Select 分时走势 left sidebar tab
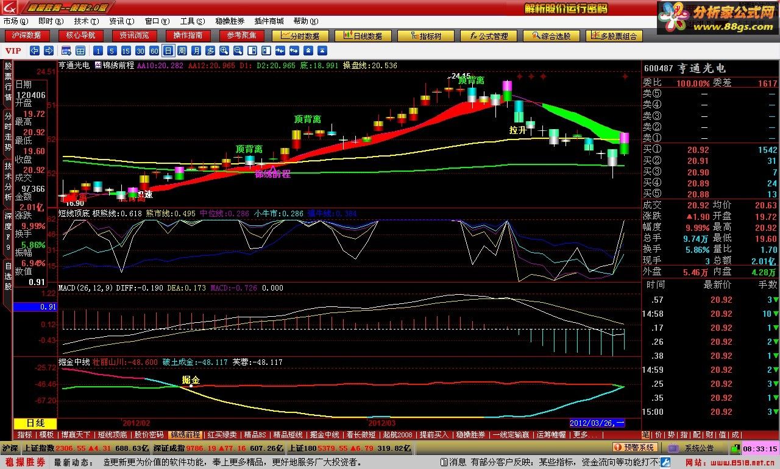The height and width of the screenshot is (469, 780). [7, 131]
